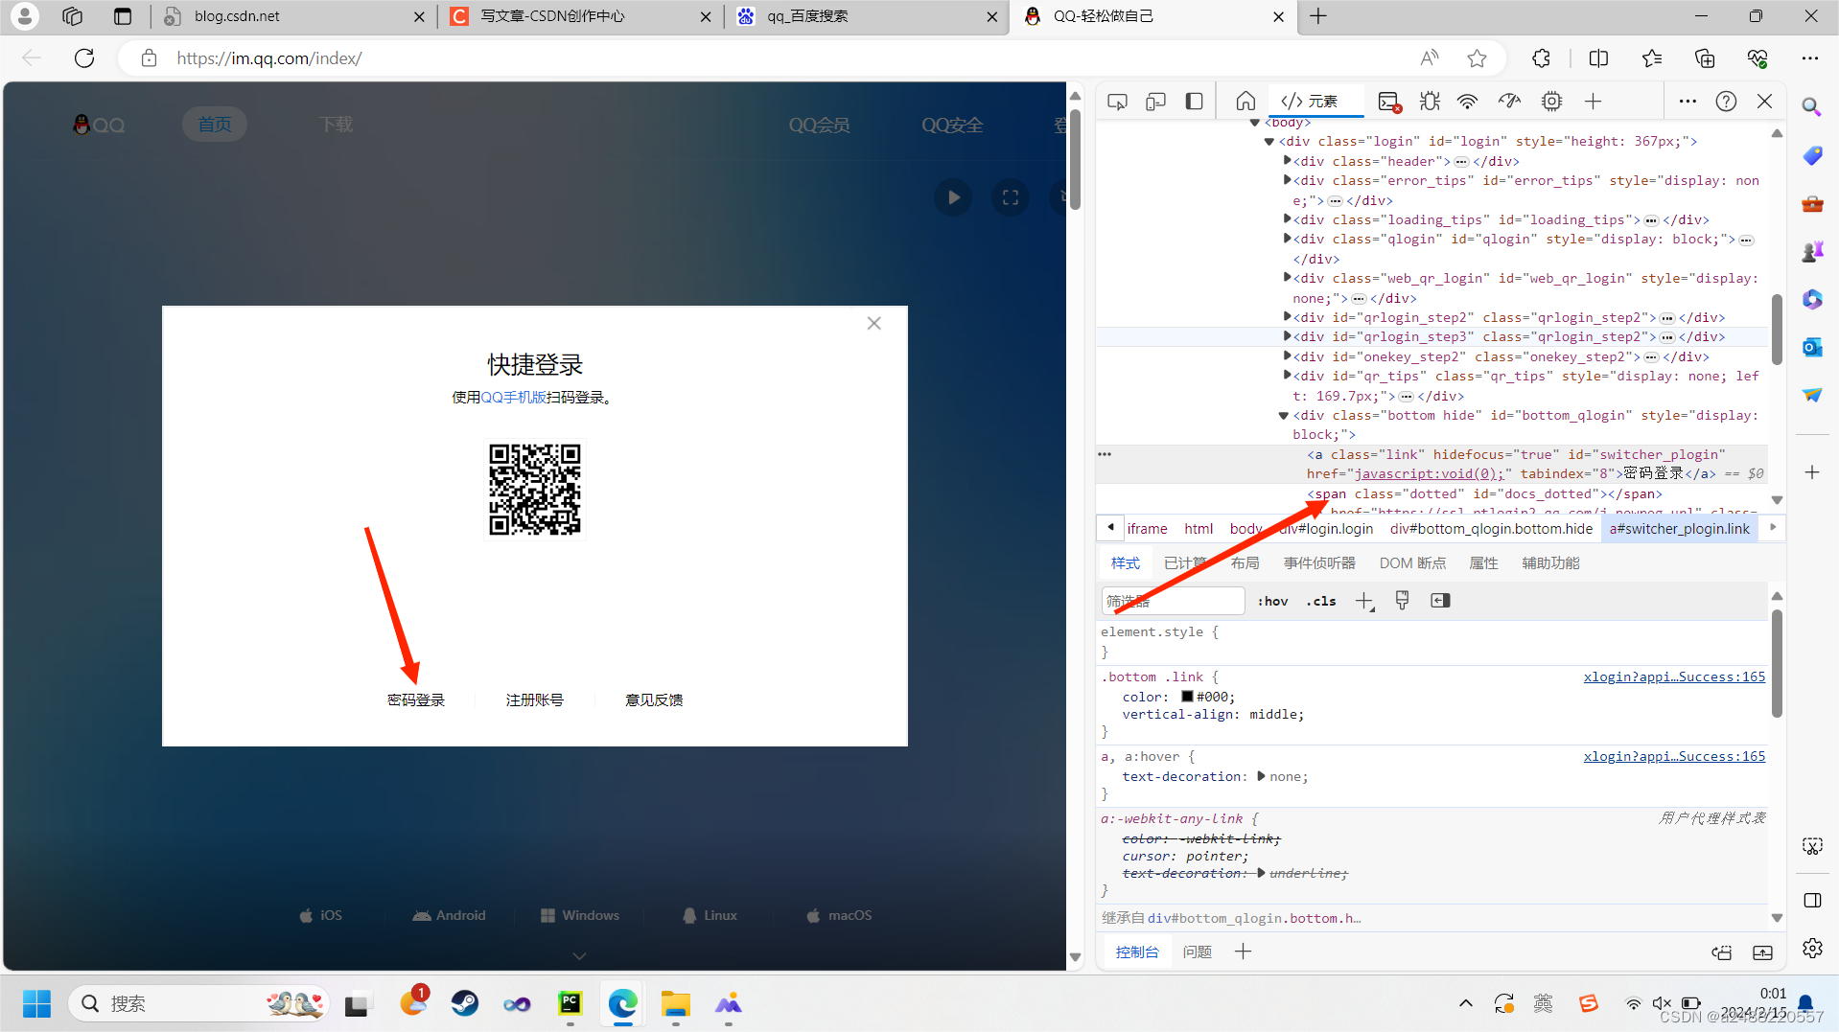This screenshot has width=1839, height=1032.
Task: Click the QQ手机版 hyperlink
Action: [513, 398]
